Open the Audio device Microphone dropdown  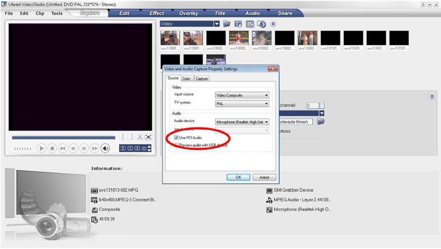click(x=242, y=122)
